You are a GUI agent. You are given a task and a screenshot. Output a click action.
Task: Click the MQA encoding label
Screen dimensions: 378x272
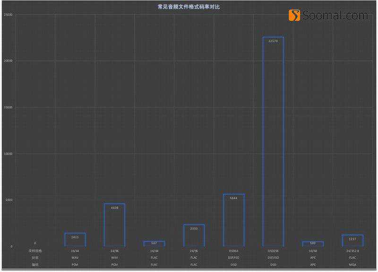click(352, 265)
